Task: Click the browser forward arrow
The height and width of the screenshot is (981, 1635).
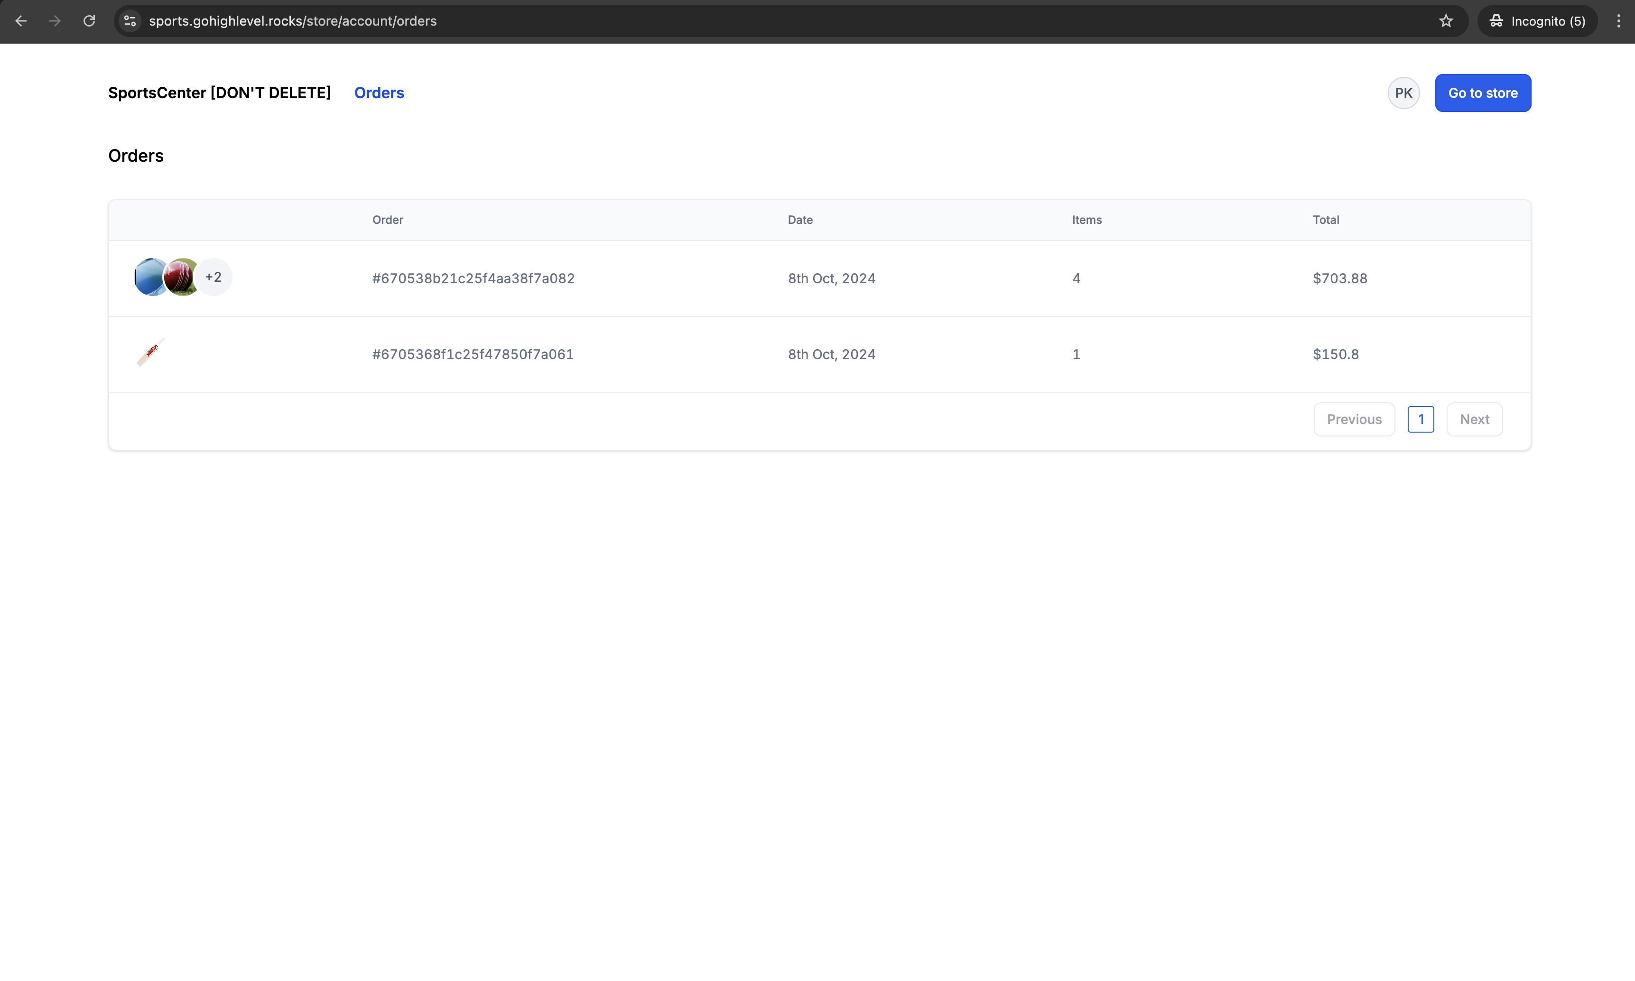Action: point(55,21)
